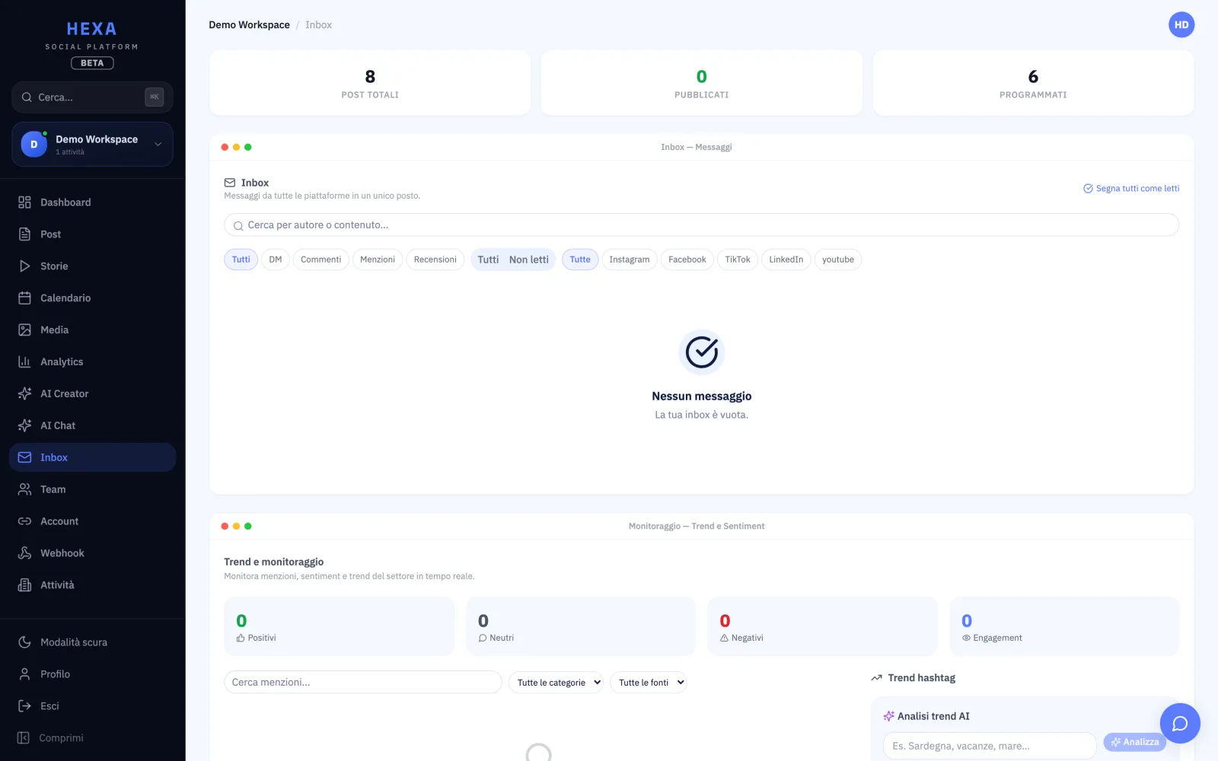Click the HEXA logo
1218x761 pixels.
tap(91, 29)
